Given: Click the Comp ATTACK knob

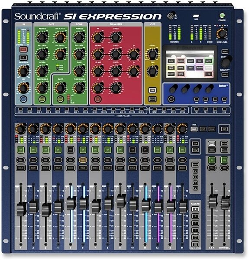Looking at the screenshot, I should point(79,37).
